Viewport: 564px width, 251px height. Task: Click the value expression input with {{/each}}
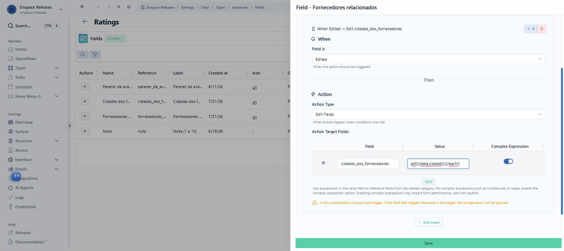(438, 164)
